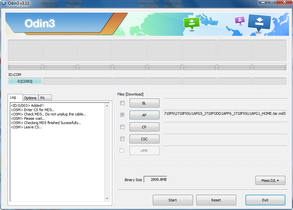This screenshot has width=293, height=210.
Task: Uncheck the AP file checkbox
Action: [122, 115]
